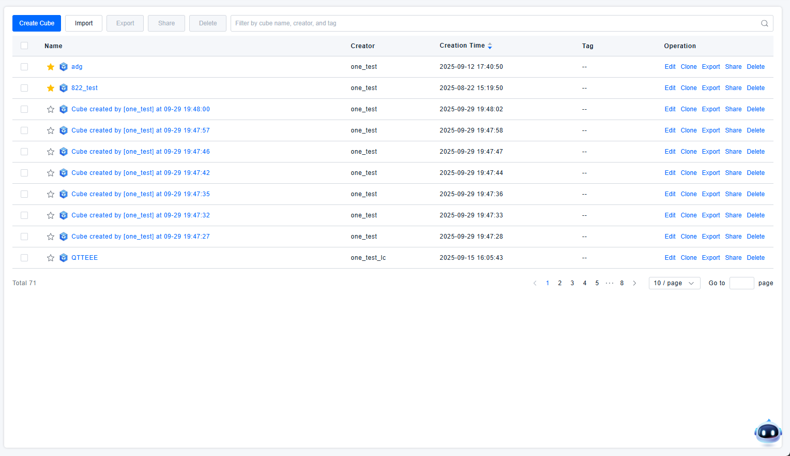Click the cube icon next to adg
The image size is (790, 456).
coord(64,67)
